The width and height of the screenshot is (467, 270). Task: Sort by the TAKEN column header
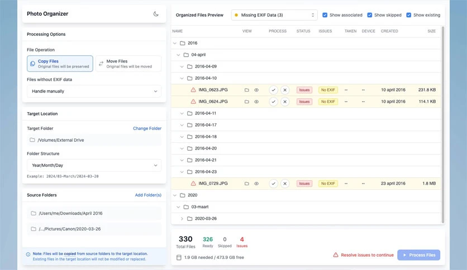[350, 31]
